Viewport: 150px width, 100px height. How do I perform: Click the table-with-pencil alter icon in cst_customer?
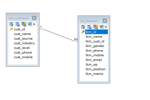(x=11, y=24)
